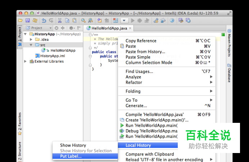Click the Find magnifier icon
The width and height of the screenshot is (249, 162).
[83, 20]
